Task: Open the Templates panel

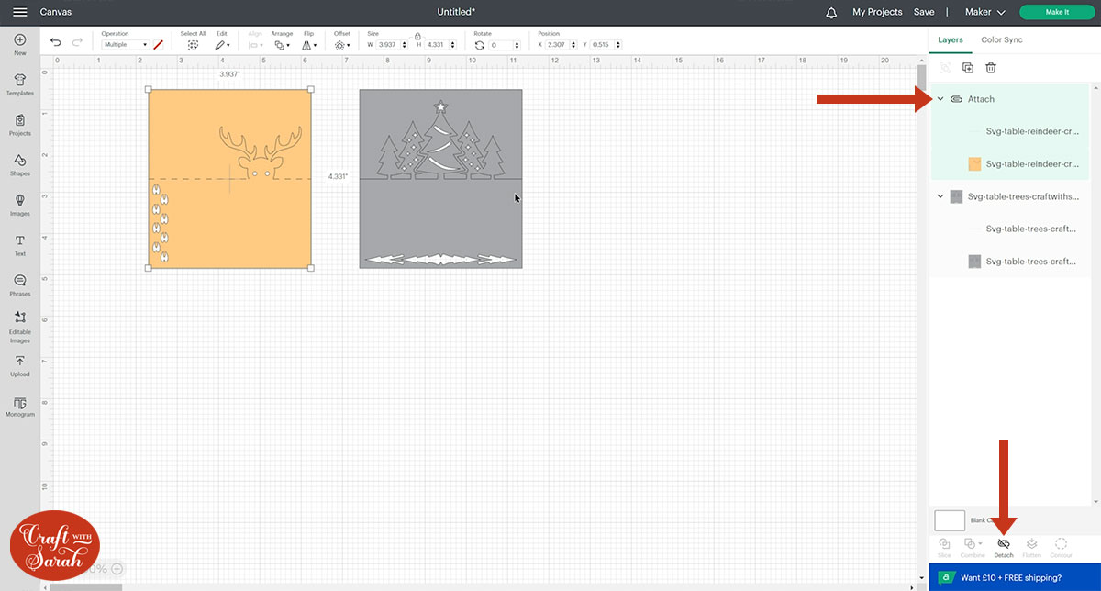Action: pos(19,84)
